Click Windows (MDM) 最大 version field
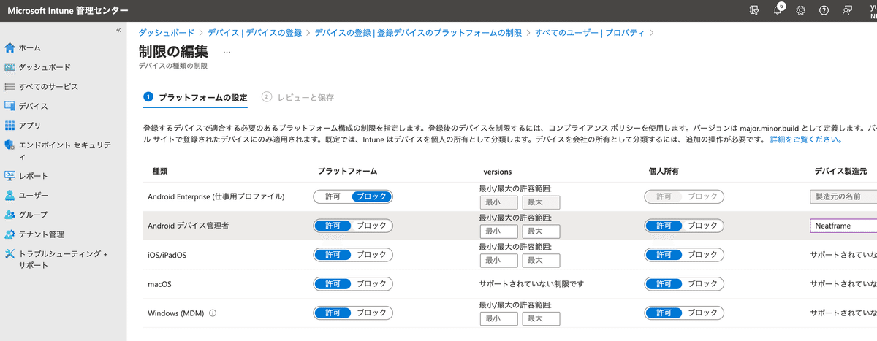 tap(541, 318)
